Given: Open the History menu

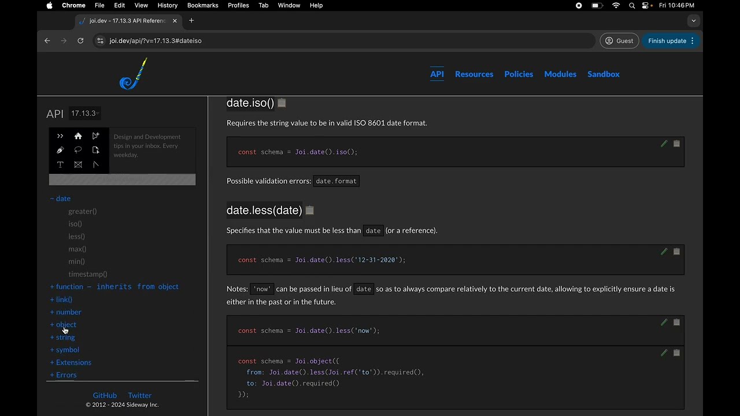Looking at the screenshot, I should [168, 5].
